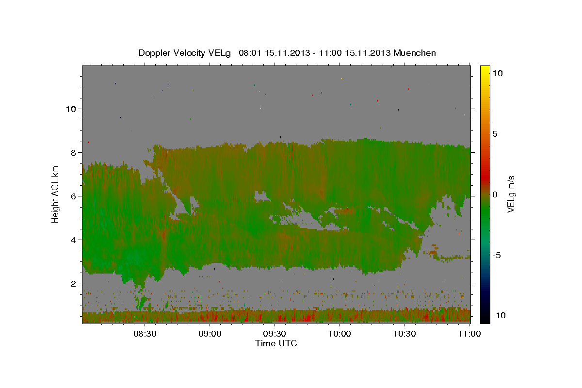
Task: Click the 08:30 time tick label
Action: (x=145, y=334)
